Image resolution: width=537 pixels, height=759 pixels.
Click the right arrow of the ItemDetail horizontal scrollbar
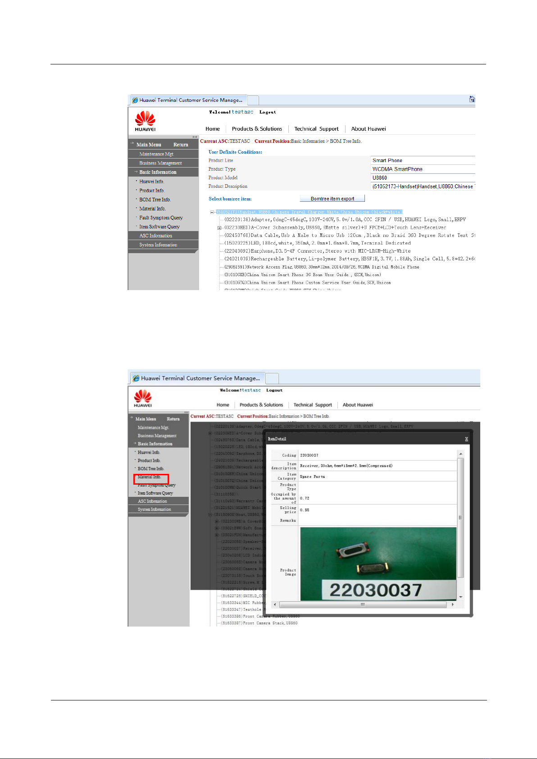[453, 604]
